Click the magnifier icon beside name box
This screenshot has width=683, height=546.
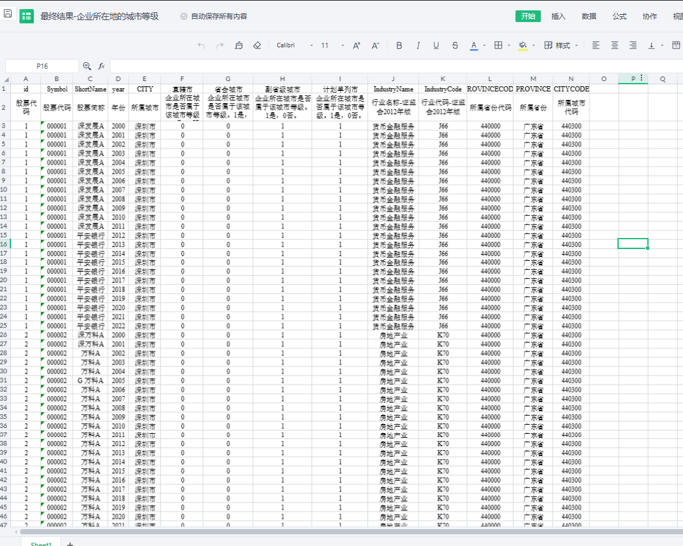87,66
